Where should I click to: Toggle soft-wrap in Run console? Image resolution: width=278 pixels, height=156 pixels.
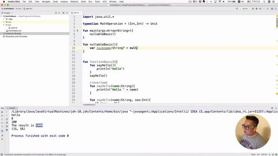pyautogui.click(x=7, y=119)
